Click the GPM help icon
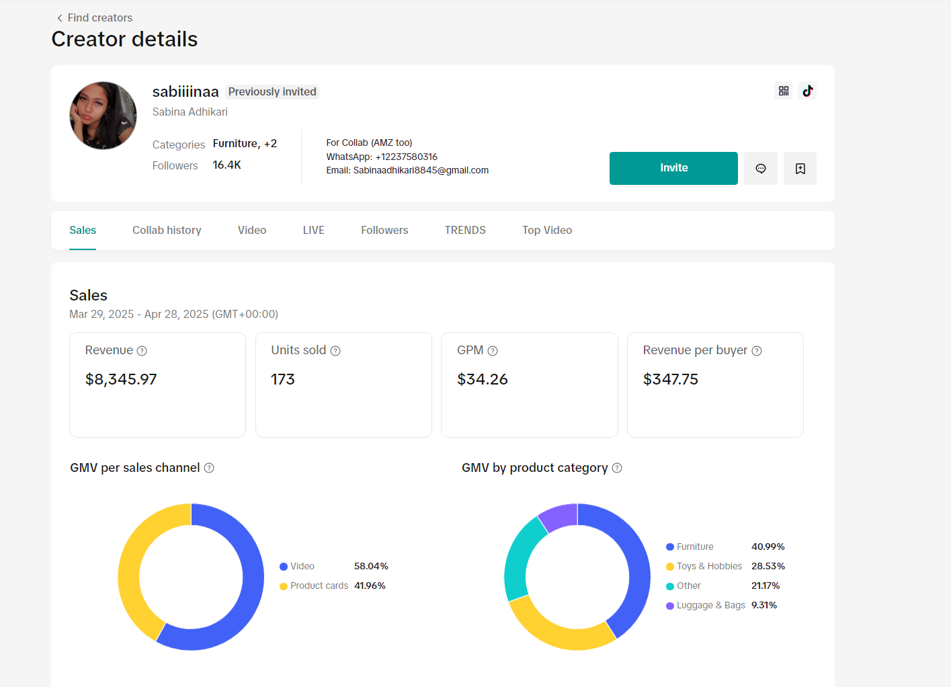The width and height of the screenshot is (951, 687). click(493, 351)
